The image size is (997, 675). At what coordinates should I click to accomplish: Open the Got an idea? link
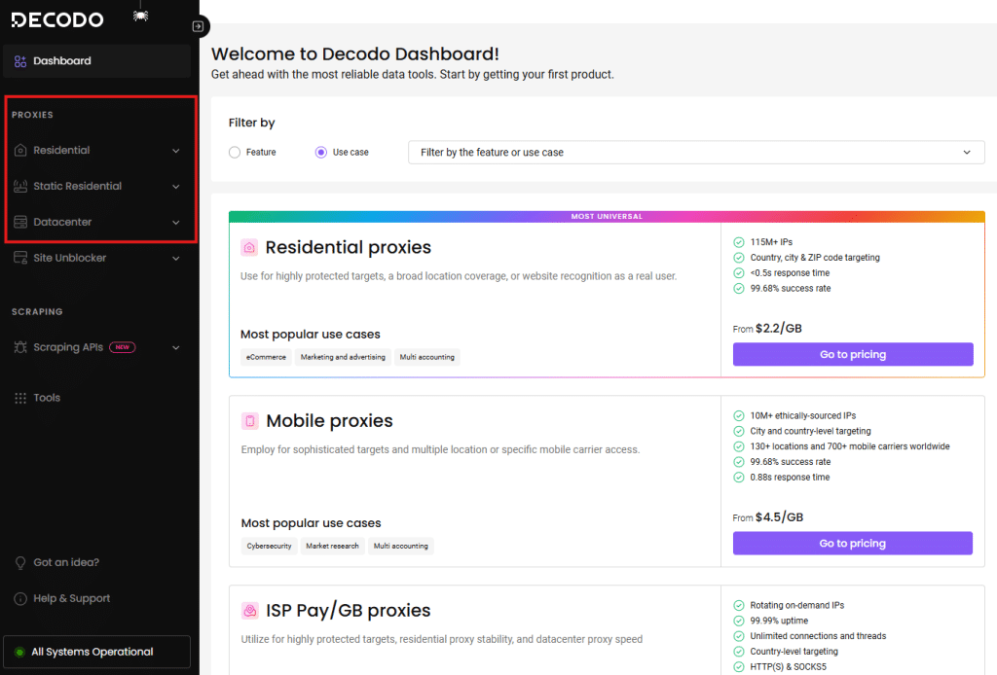66,562
